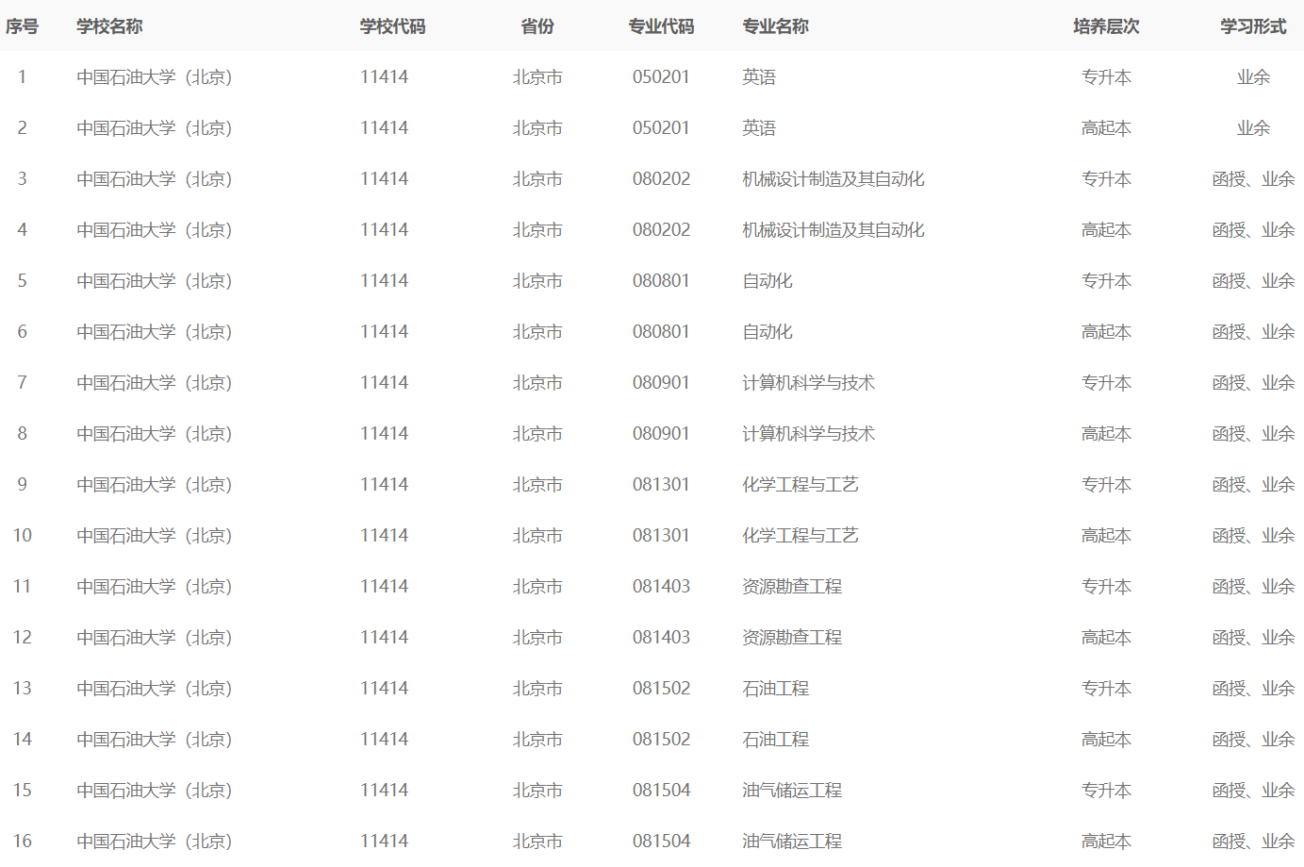This screenshot has width=1304, height=867.
Task: Click 专升本 in row 15
Action: [1106, 791]
